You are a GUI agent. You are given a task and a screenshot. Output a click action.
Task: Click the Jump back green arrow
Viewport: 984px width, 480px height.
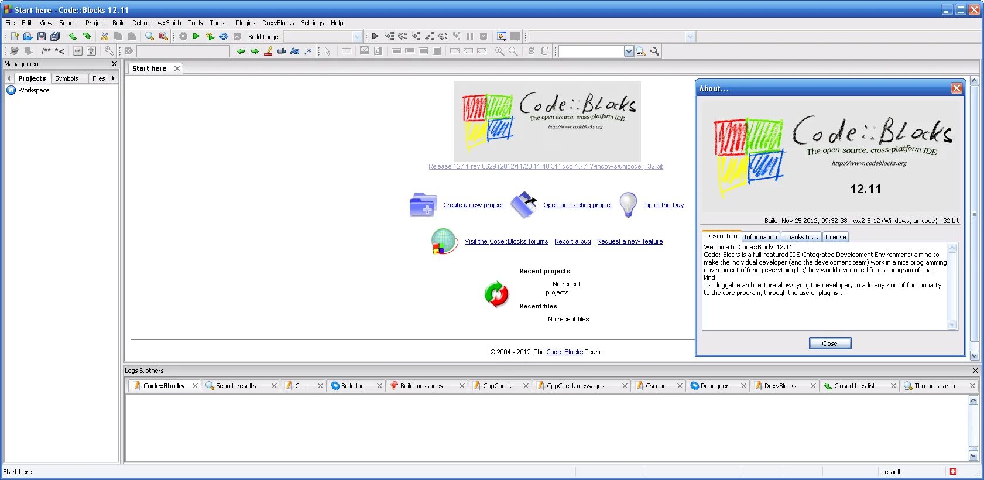241,51
